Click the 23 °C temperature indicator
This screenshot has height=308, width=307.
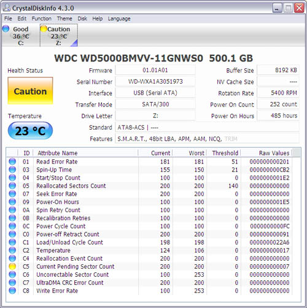30,131
